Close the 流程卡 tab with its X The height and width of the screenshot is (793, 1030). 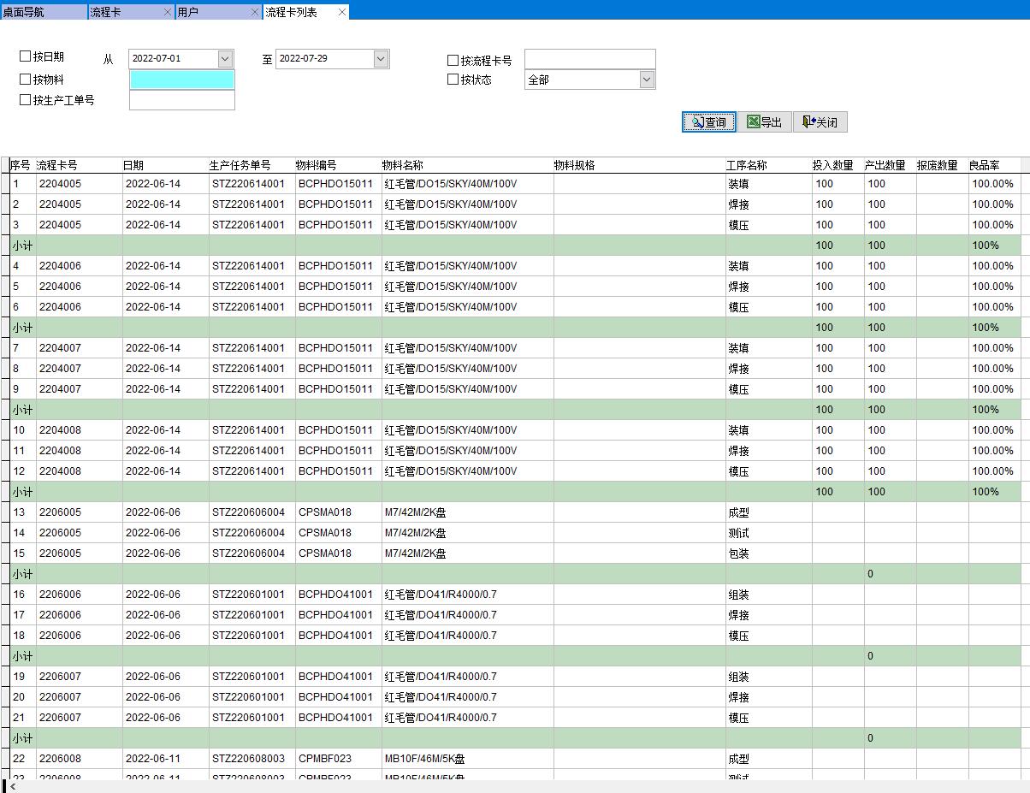click(x=167, y=12)
